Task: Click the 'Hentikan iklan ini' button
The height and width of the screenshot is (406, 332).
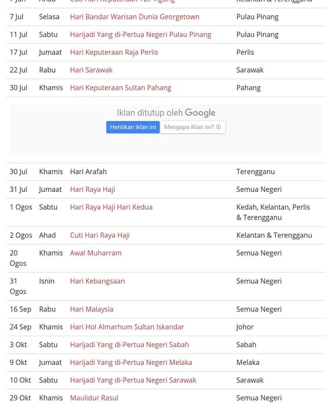Action: pyautogui.click(x=133, y=127)
